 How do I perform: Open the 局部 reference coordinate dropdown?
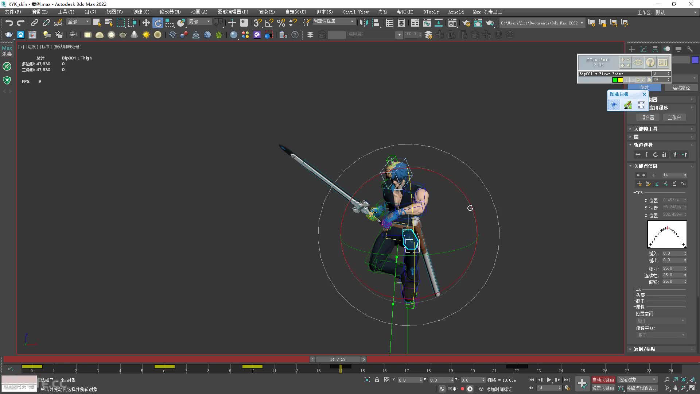[199, 22]
